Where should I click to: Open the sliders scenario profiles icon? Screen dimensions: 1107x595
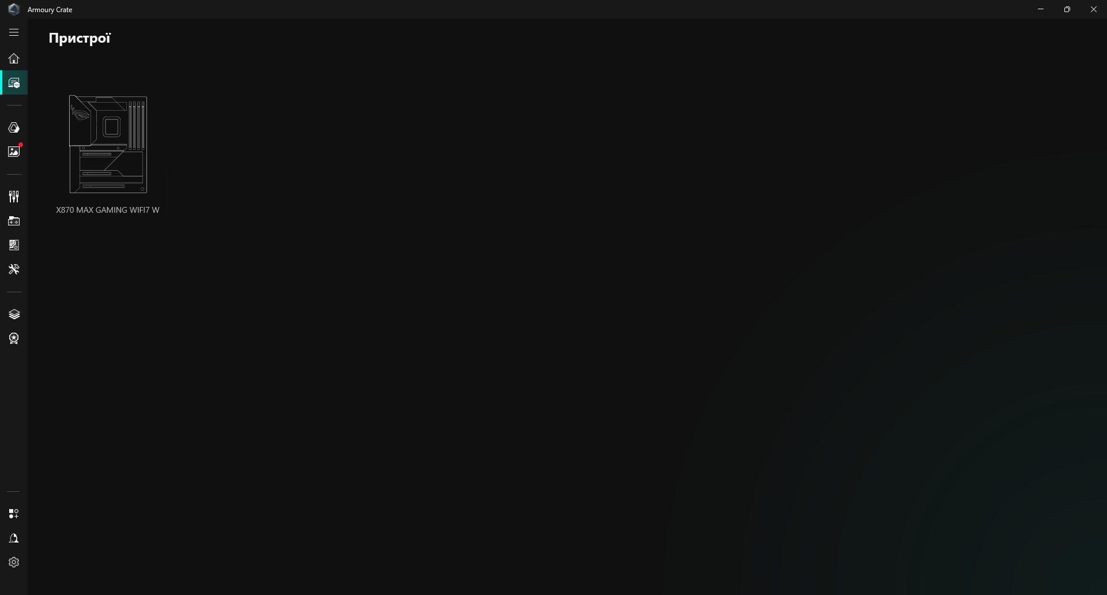tap(14, 197)
